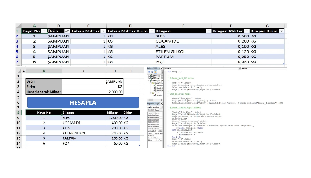
Task: Click View Object icon in Project panel
Action: tap(152, 72)
